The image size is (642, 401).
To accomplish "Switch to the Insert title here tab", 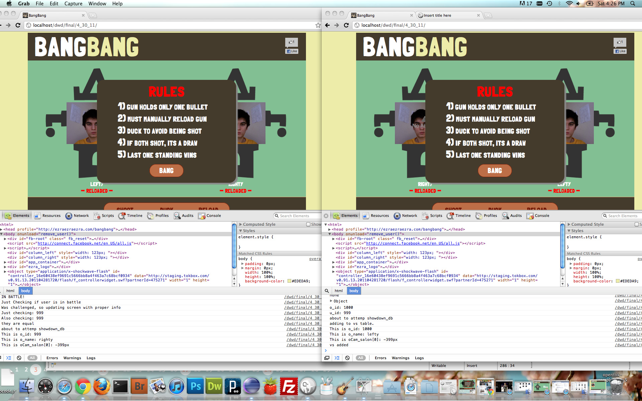I will [437, 15].
